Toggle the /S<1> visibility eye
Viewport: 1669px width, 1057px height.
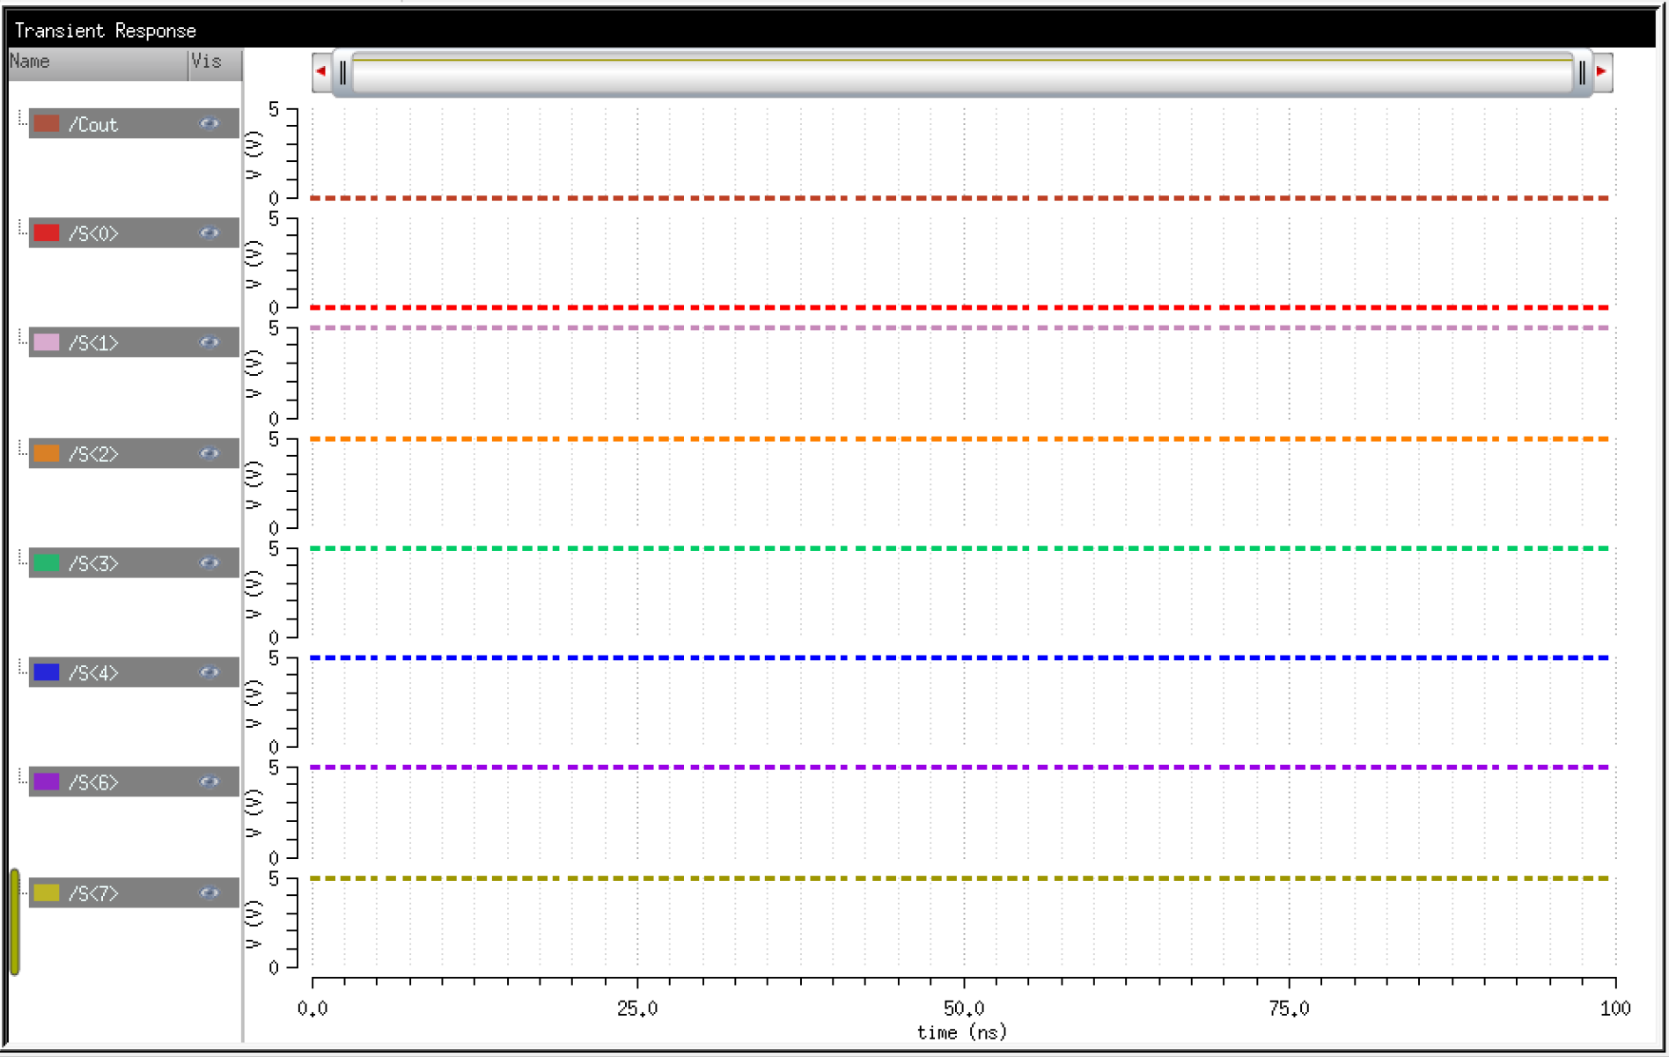click(209, 342)
